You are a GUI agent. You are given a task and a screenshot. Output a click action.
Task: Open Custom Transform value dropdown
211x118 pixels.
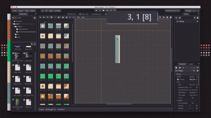click(x=193, y=90)
